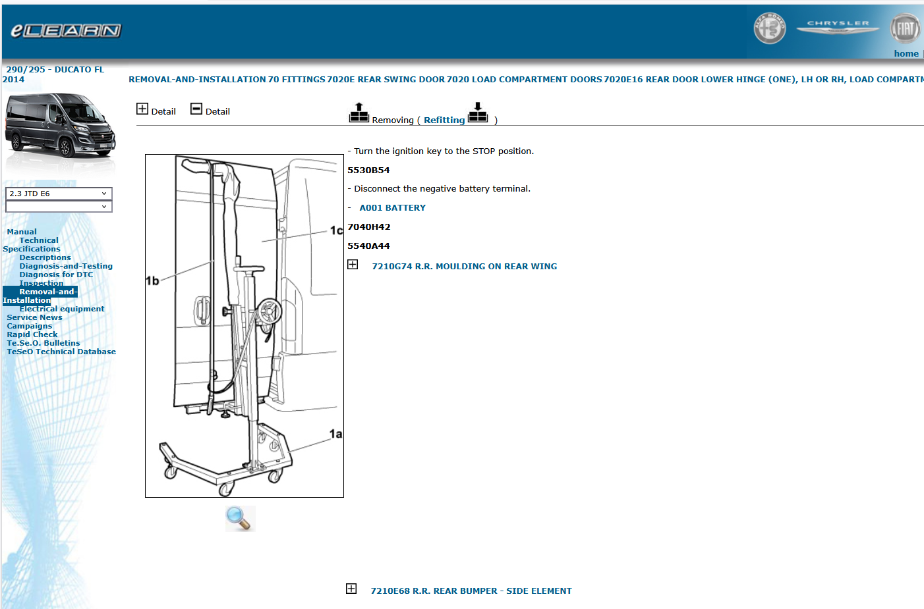This screenshot has height=609, width=924.
Task: Open the empty dropdown below engine selector
Action: point(59,207)
